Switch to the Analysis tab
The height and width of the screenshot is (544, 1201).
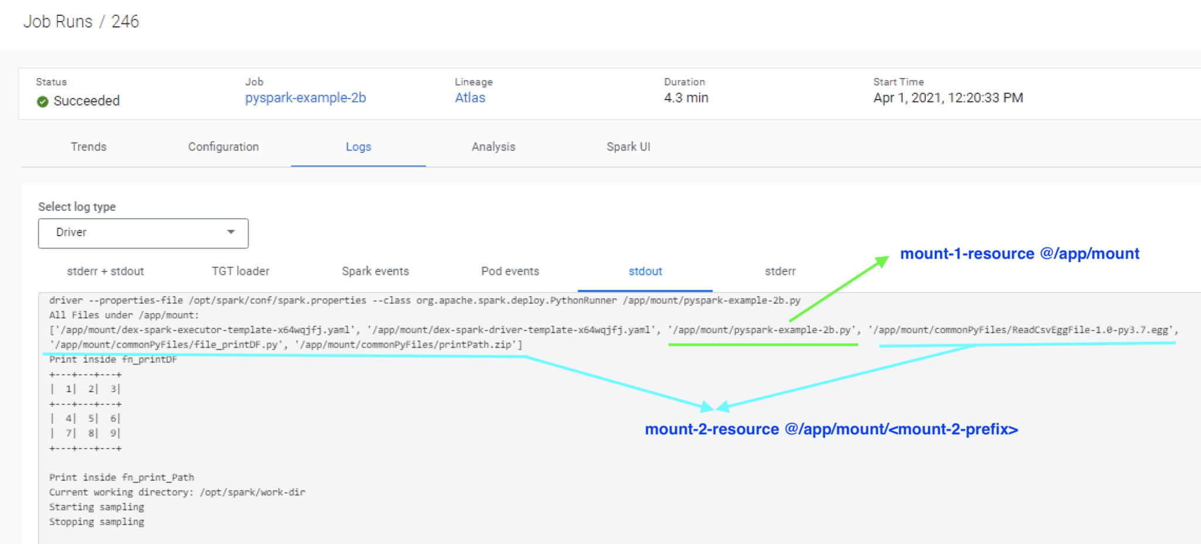pos(493,147)
